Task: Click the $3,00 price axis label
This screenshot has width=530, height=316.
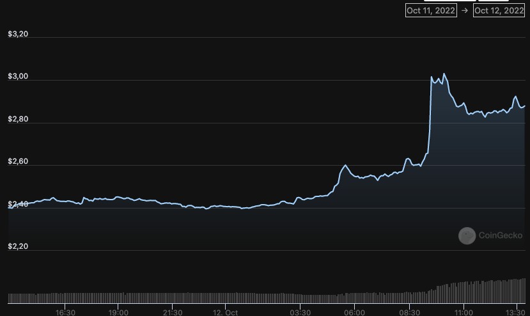Action: [x=18, y=77]
